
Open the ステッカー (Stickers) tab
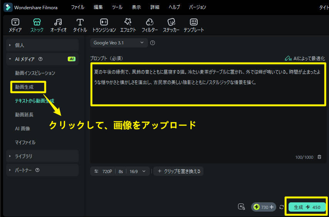coord(171,25)
